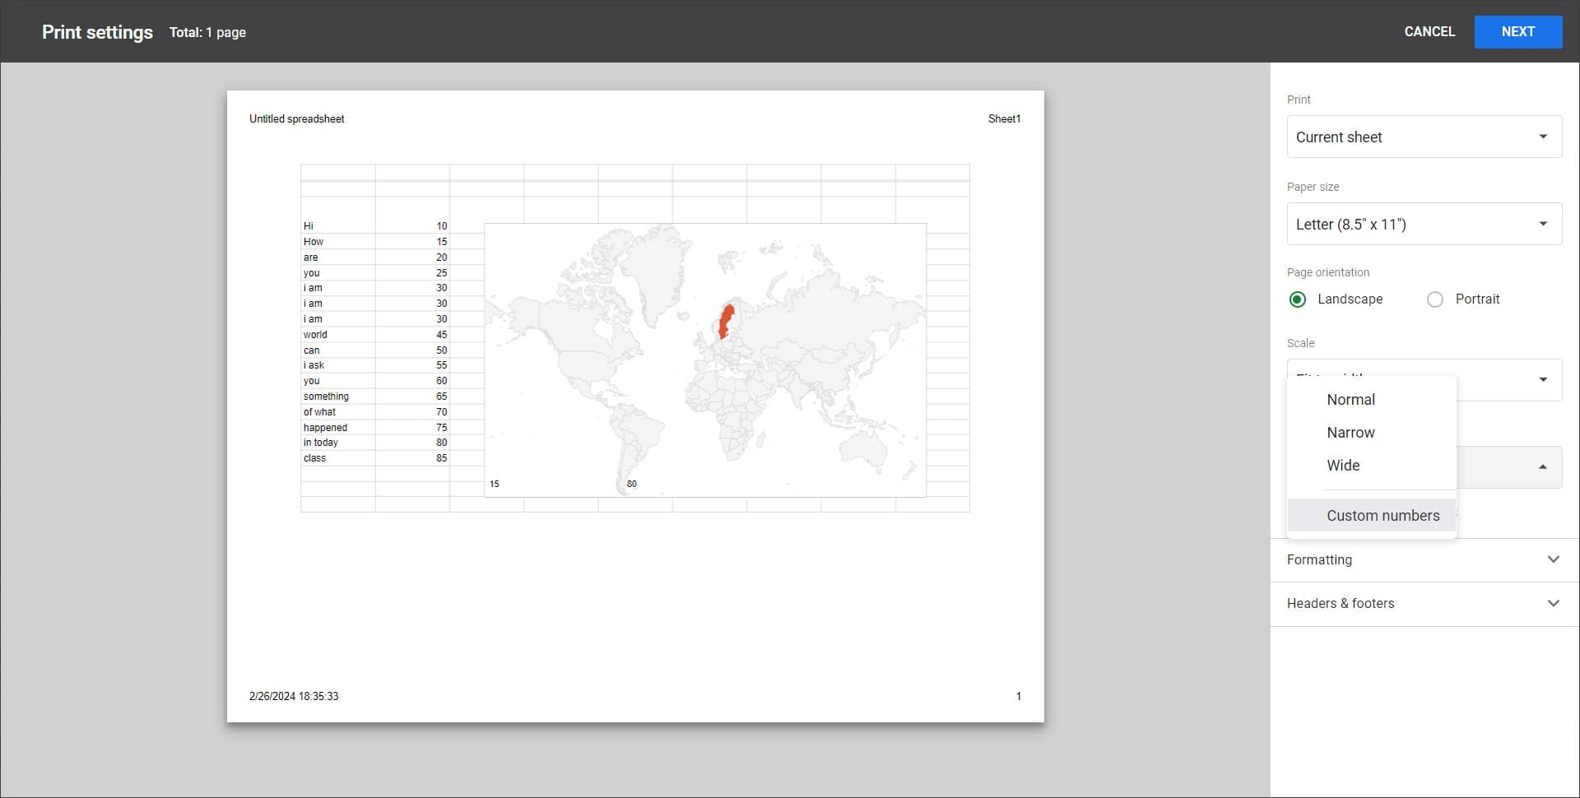1580x798 pixels.
Task: Pick the Wide margins option
Action: pos(1343,466)
